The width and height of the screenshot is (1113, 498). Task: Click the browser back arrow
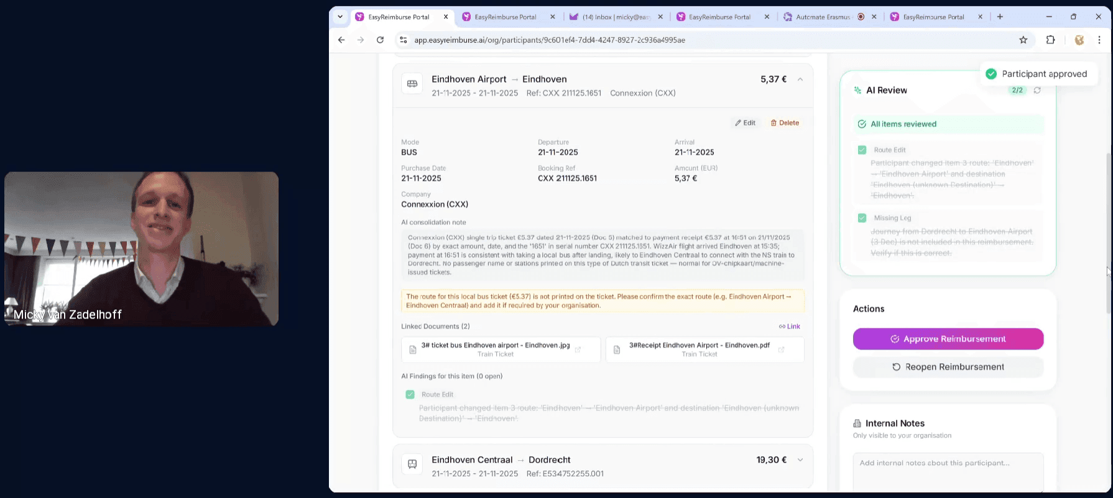tap(341, 40)
